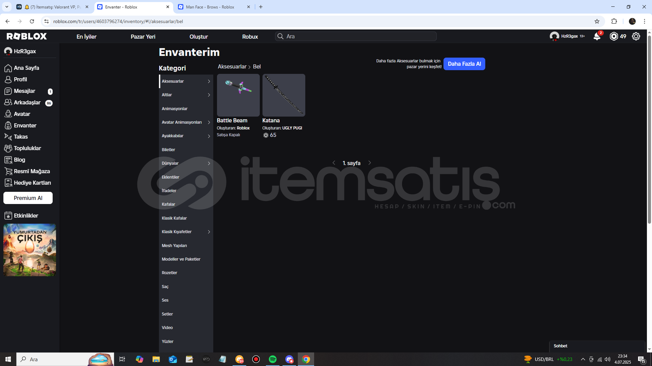Open Pazar Yeri nav menu
The width and height of the screenshot is (652, 366).
(x=143, y=37)
